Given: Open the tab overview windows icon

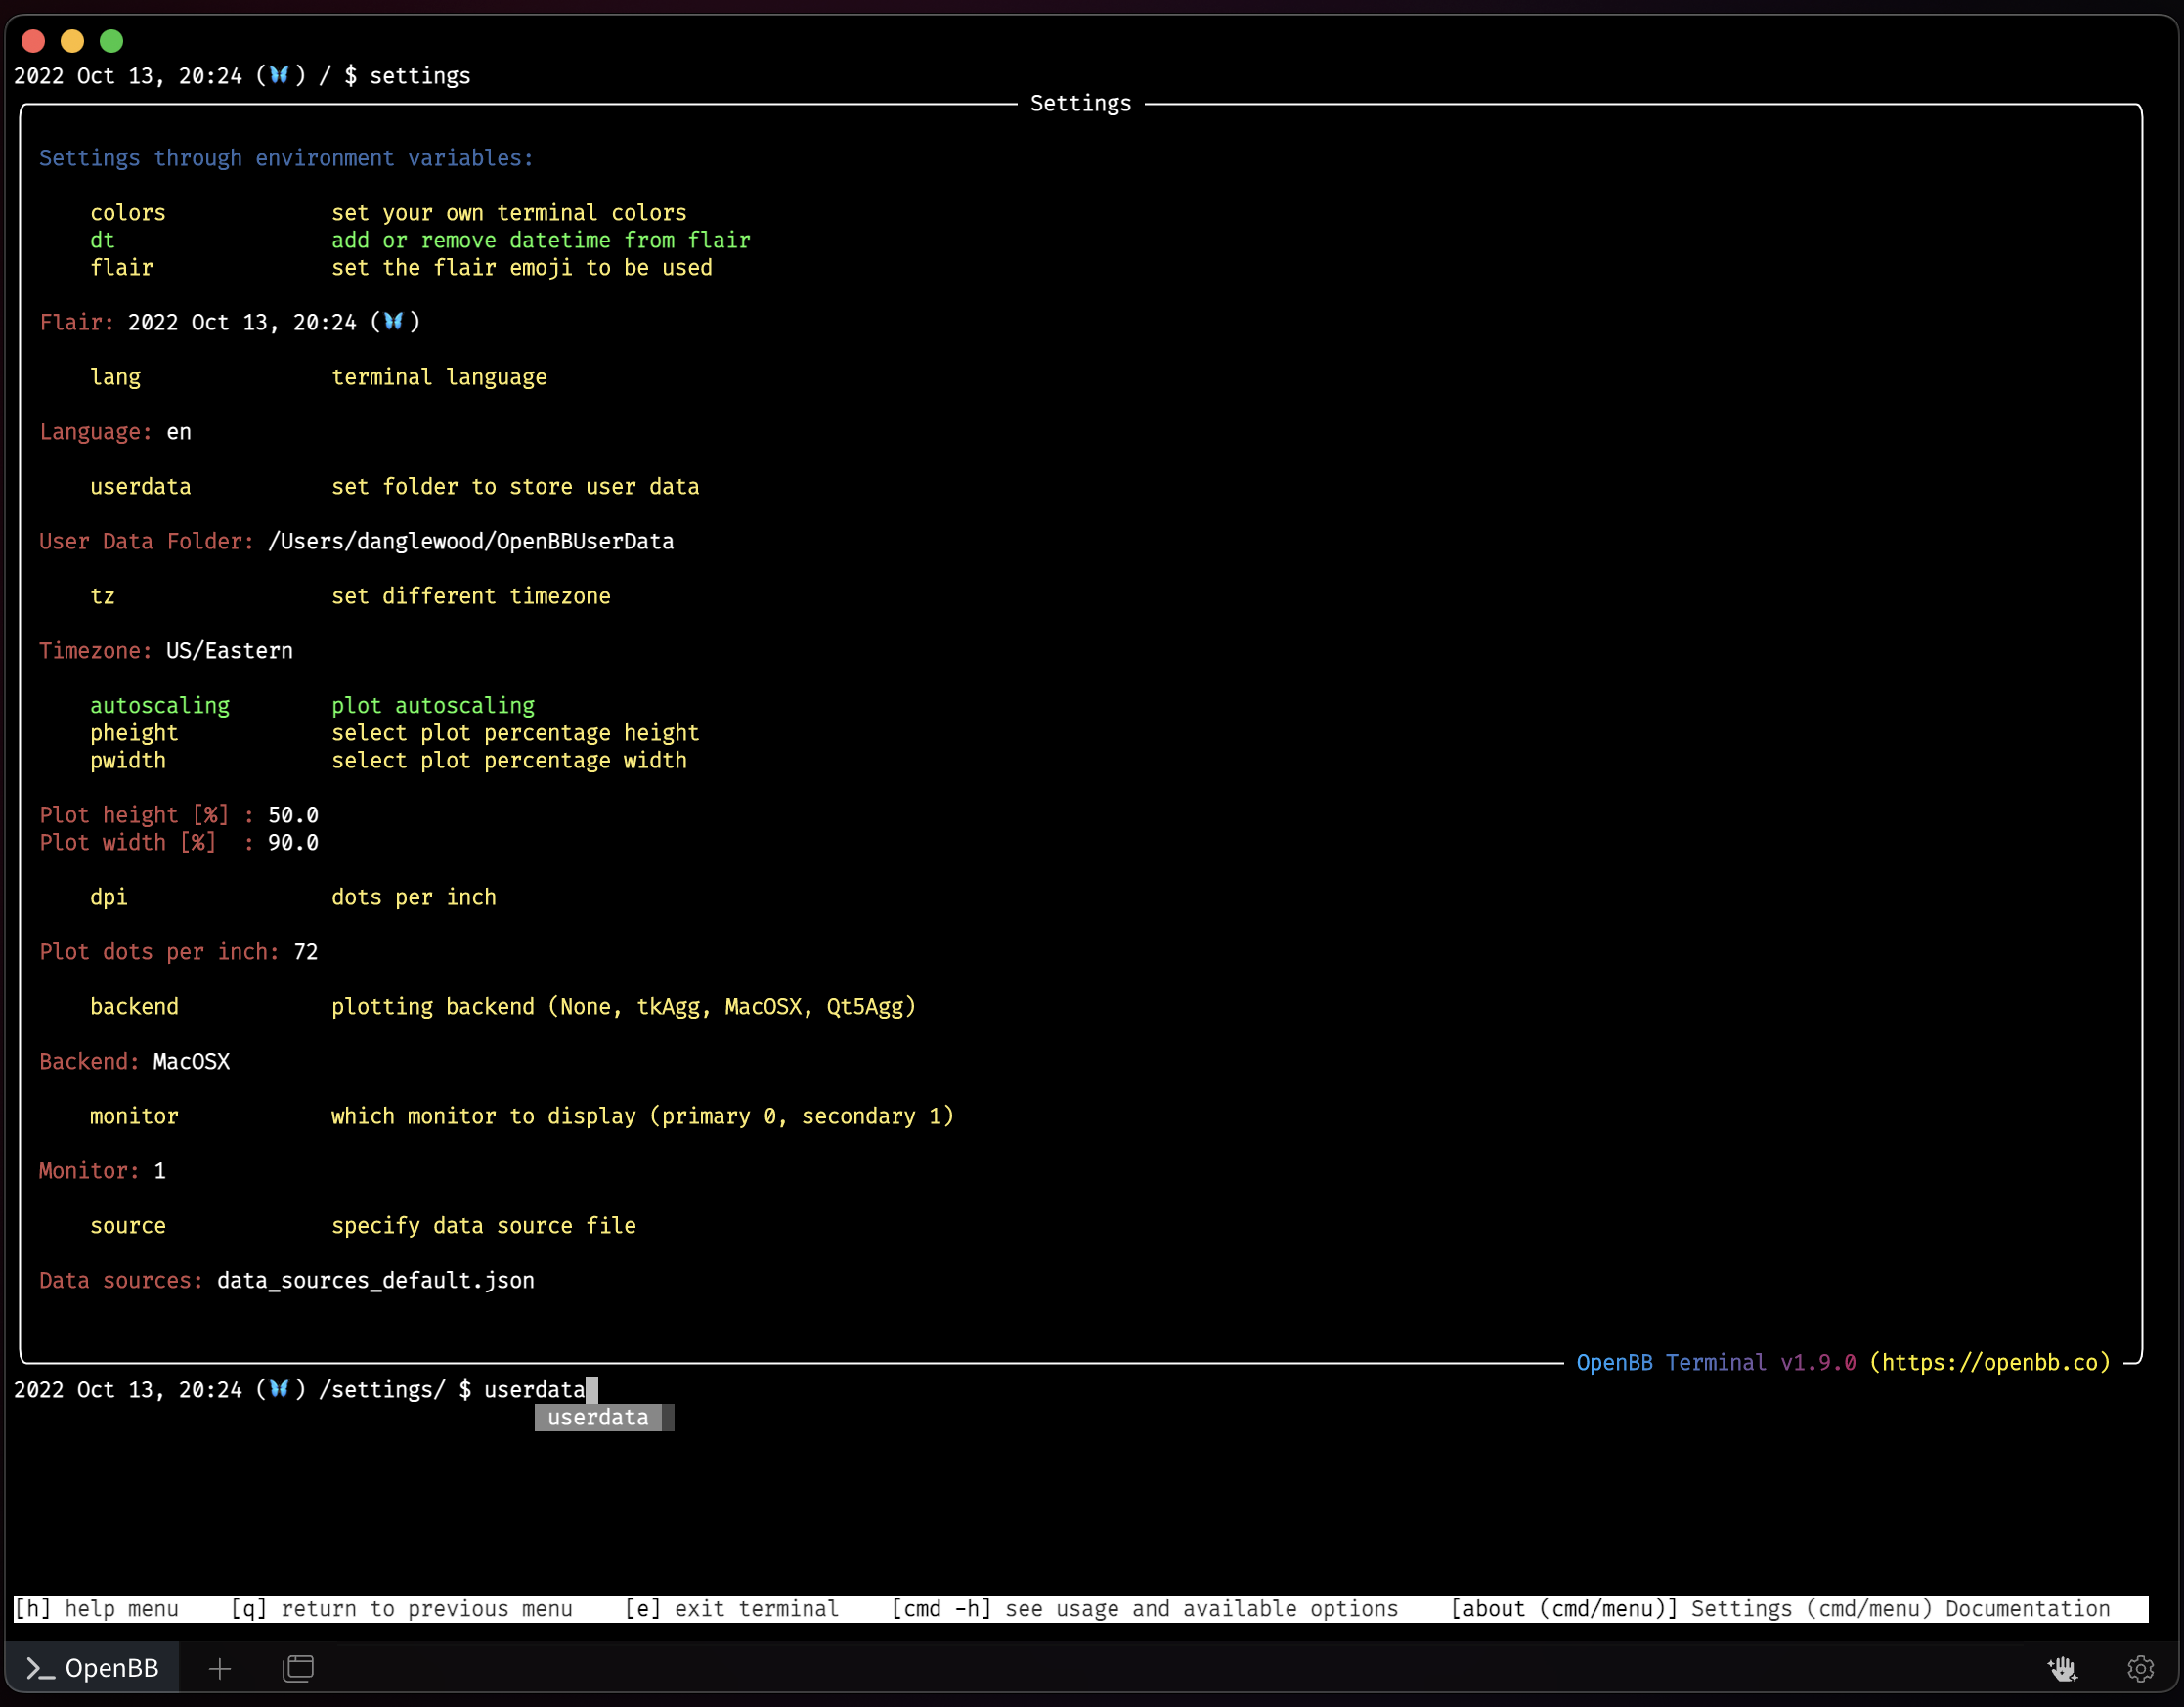Looking at the screenshot, I should (x=298, y=1668).
